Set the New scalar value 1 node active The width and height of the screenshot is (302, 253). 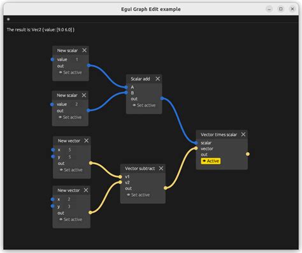[x=70, y=72]
